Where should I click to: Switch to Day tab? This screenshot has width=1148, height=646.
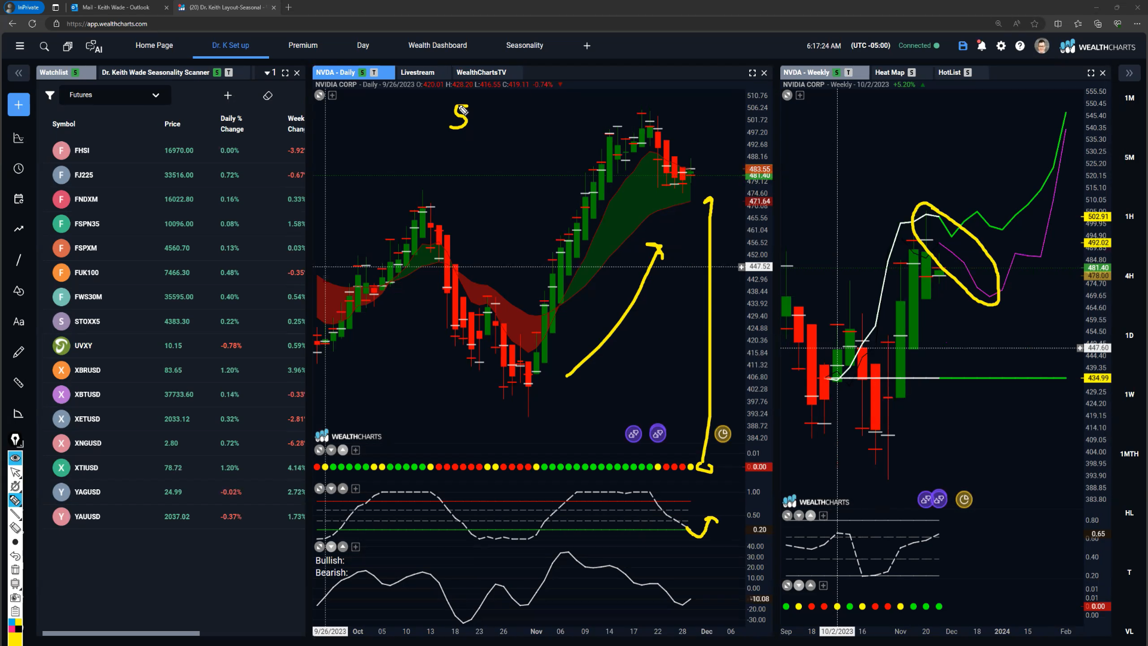tap(363, 45)
